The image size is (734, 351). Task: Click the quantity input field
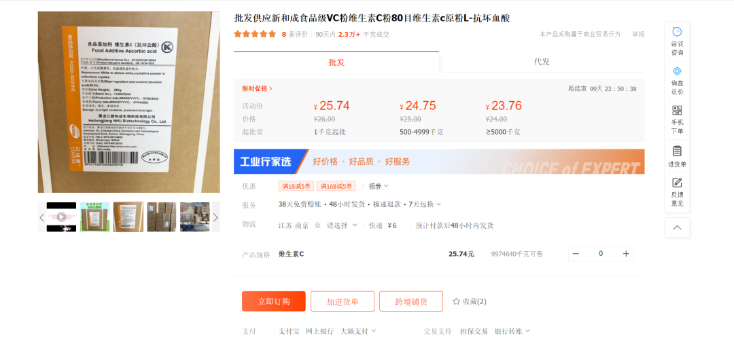coord(601,254)
